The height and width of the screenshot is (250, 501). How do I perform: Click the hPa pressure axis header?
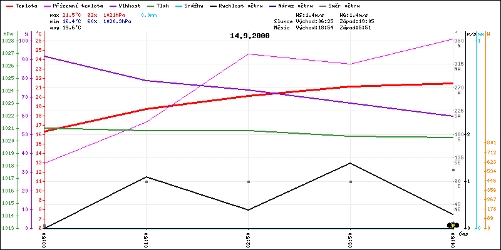click(x=8, y=34)
